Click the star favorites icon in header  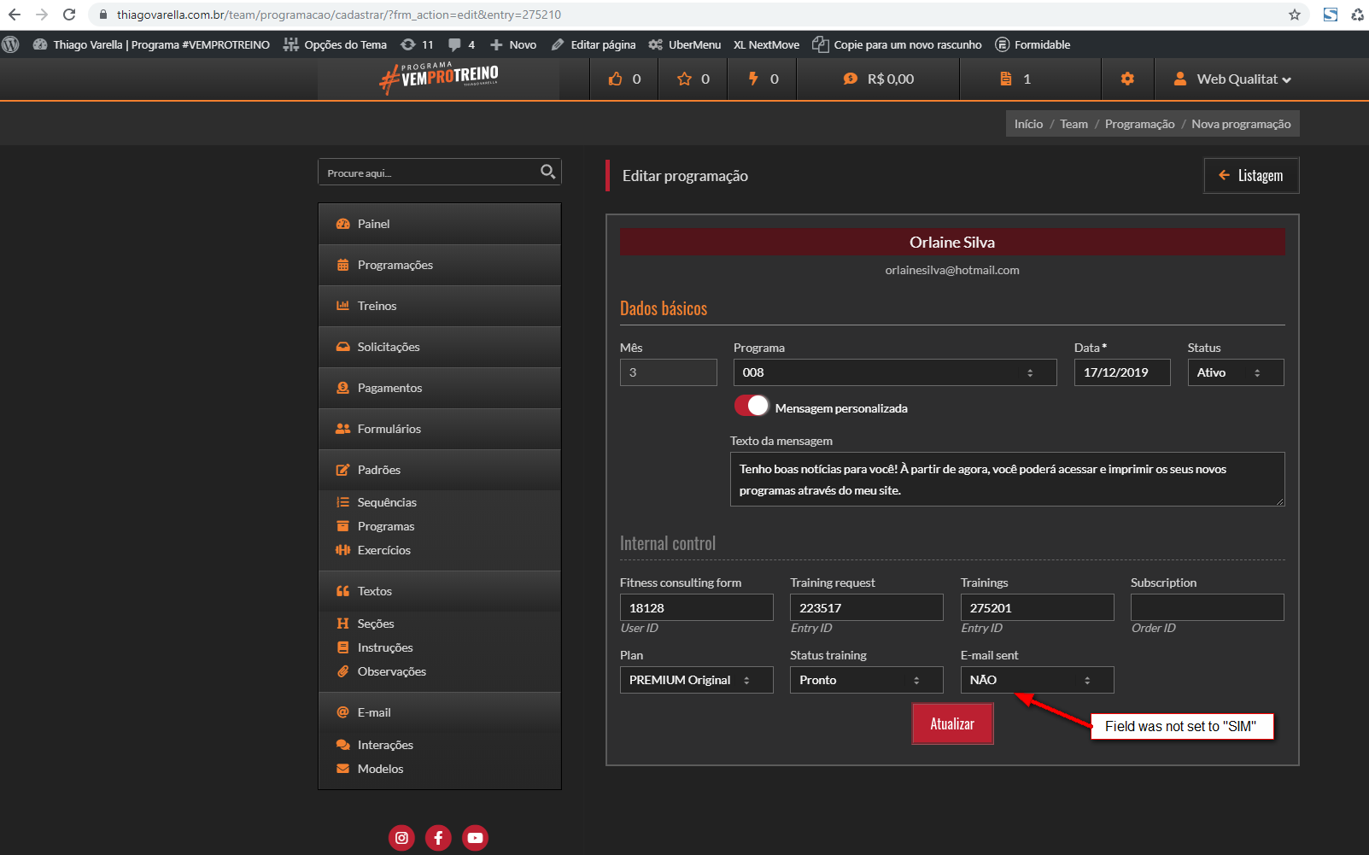(x=684, y=79)
